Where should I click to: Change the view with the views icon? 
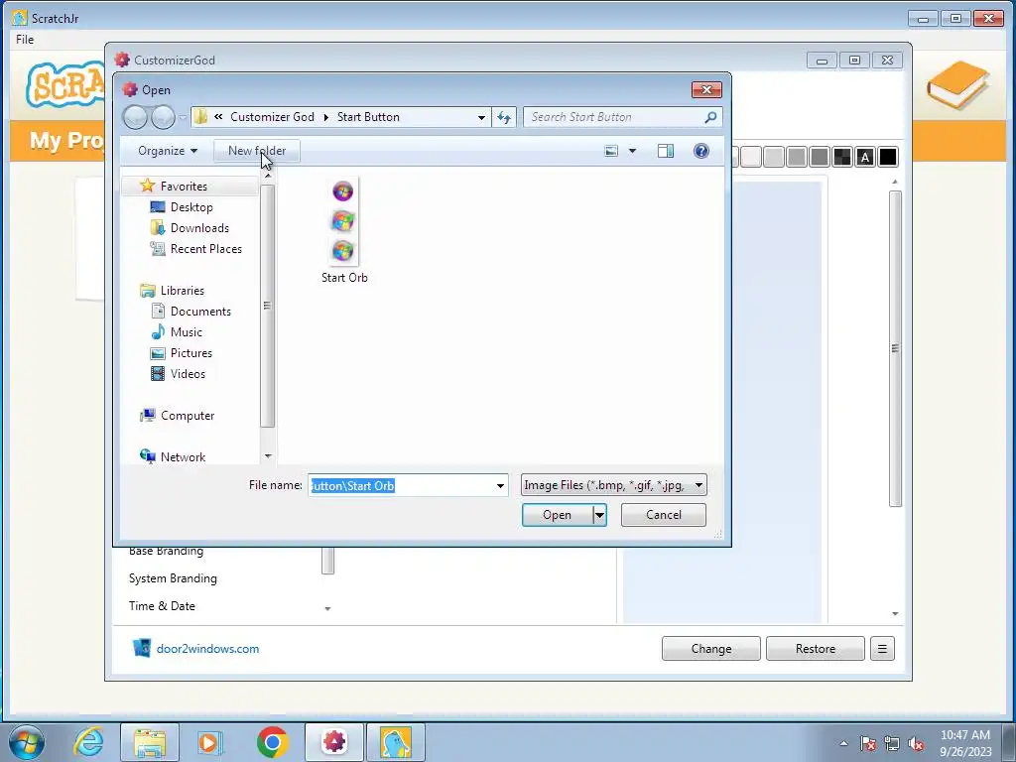click(611, 151)
